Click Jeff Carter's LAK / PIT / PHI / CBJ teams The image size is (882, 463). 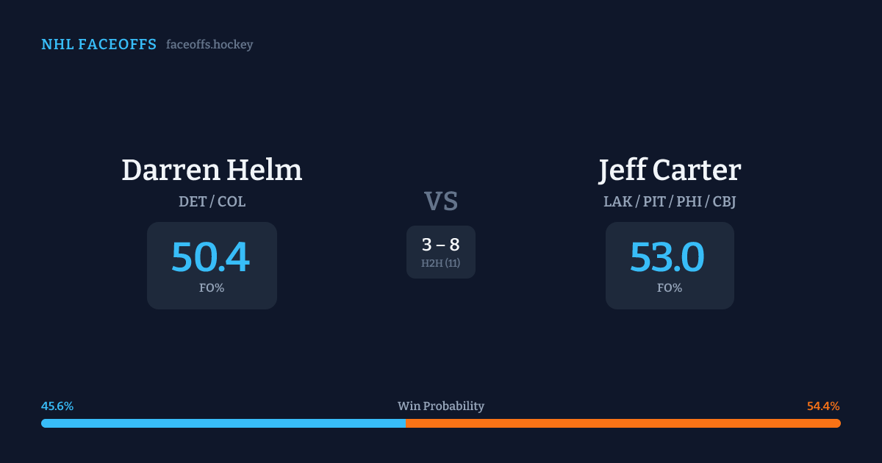(x=670, y=201)
